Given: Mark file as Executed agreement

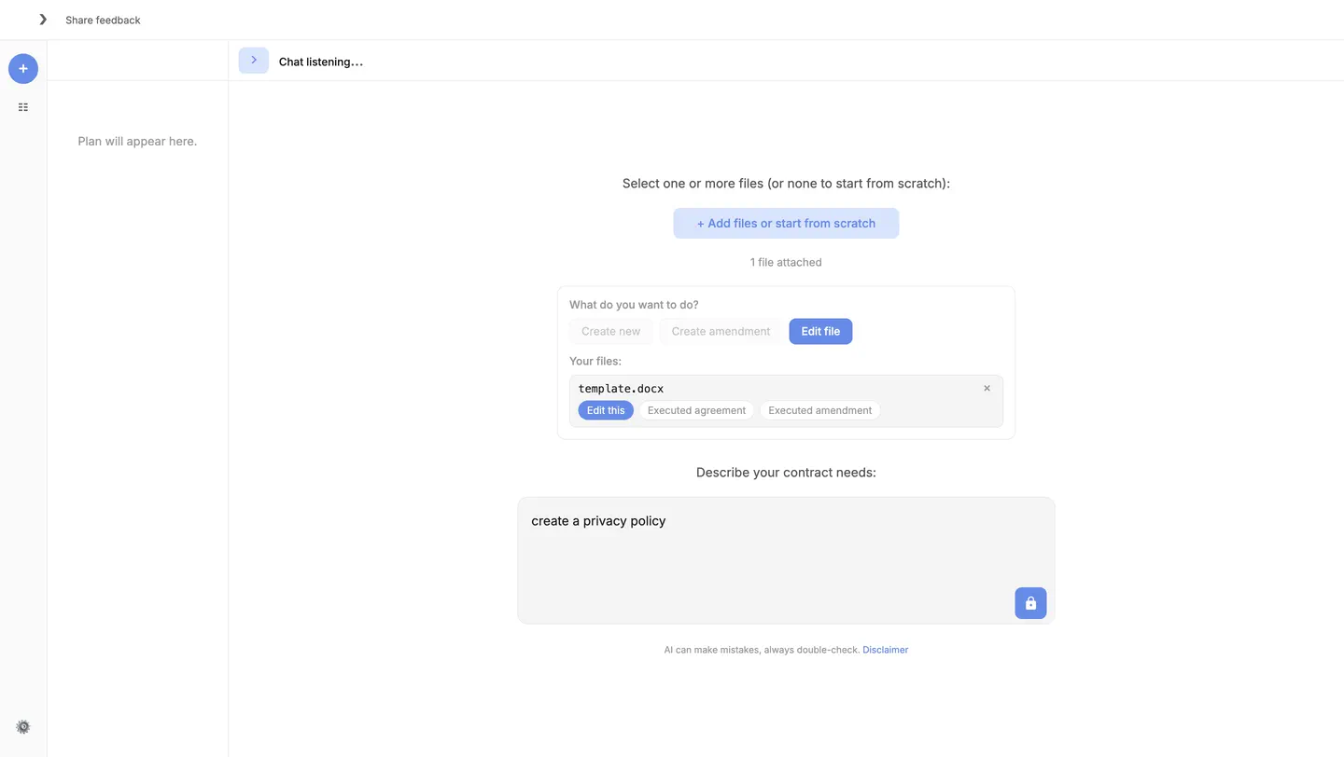Looking at the screenshot, I should tap(696, 410).
